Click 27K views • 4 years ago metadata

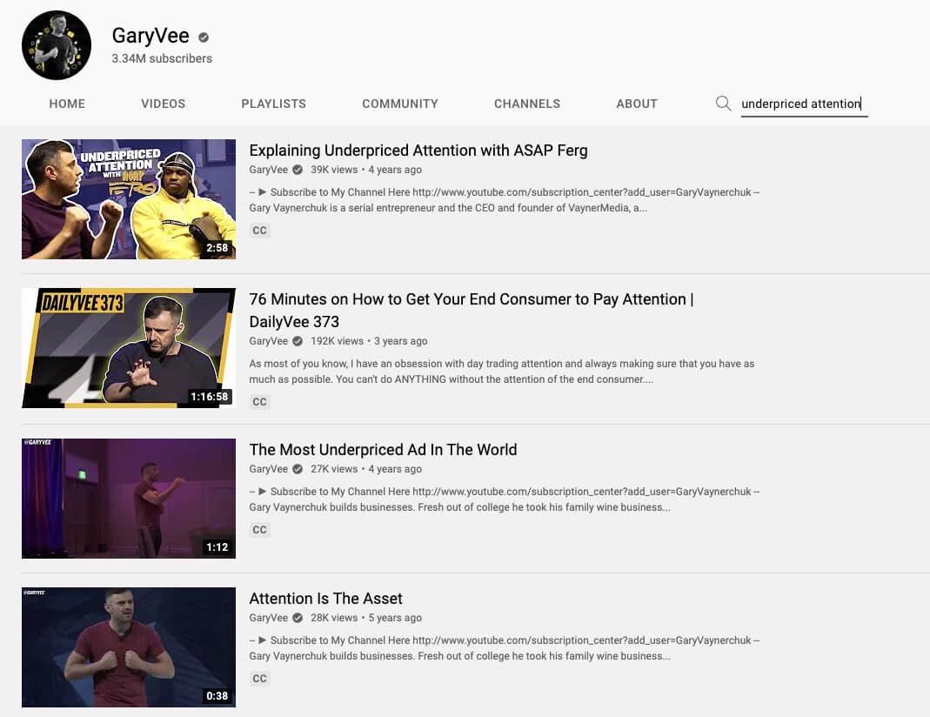tap(366, 469)
